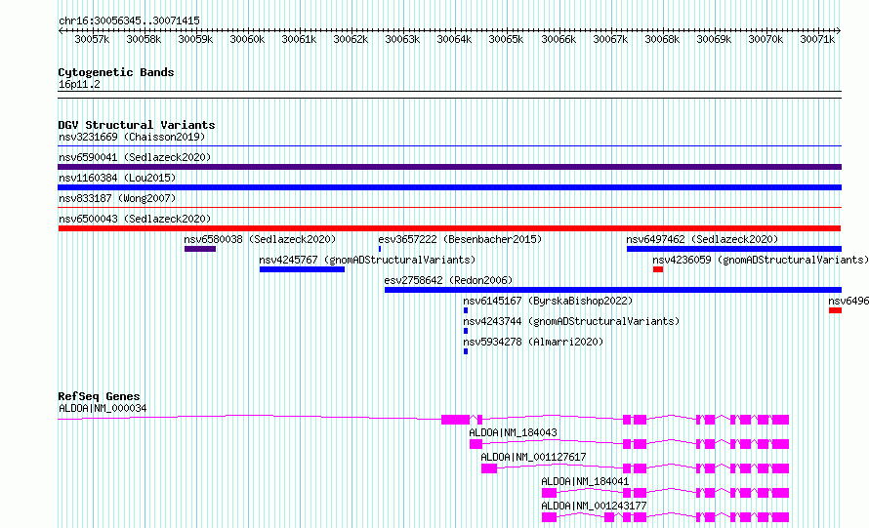Open variant nsv3231669 (Chaisson2019) label
869x528 pixels.
[132, 137]
